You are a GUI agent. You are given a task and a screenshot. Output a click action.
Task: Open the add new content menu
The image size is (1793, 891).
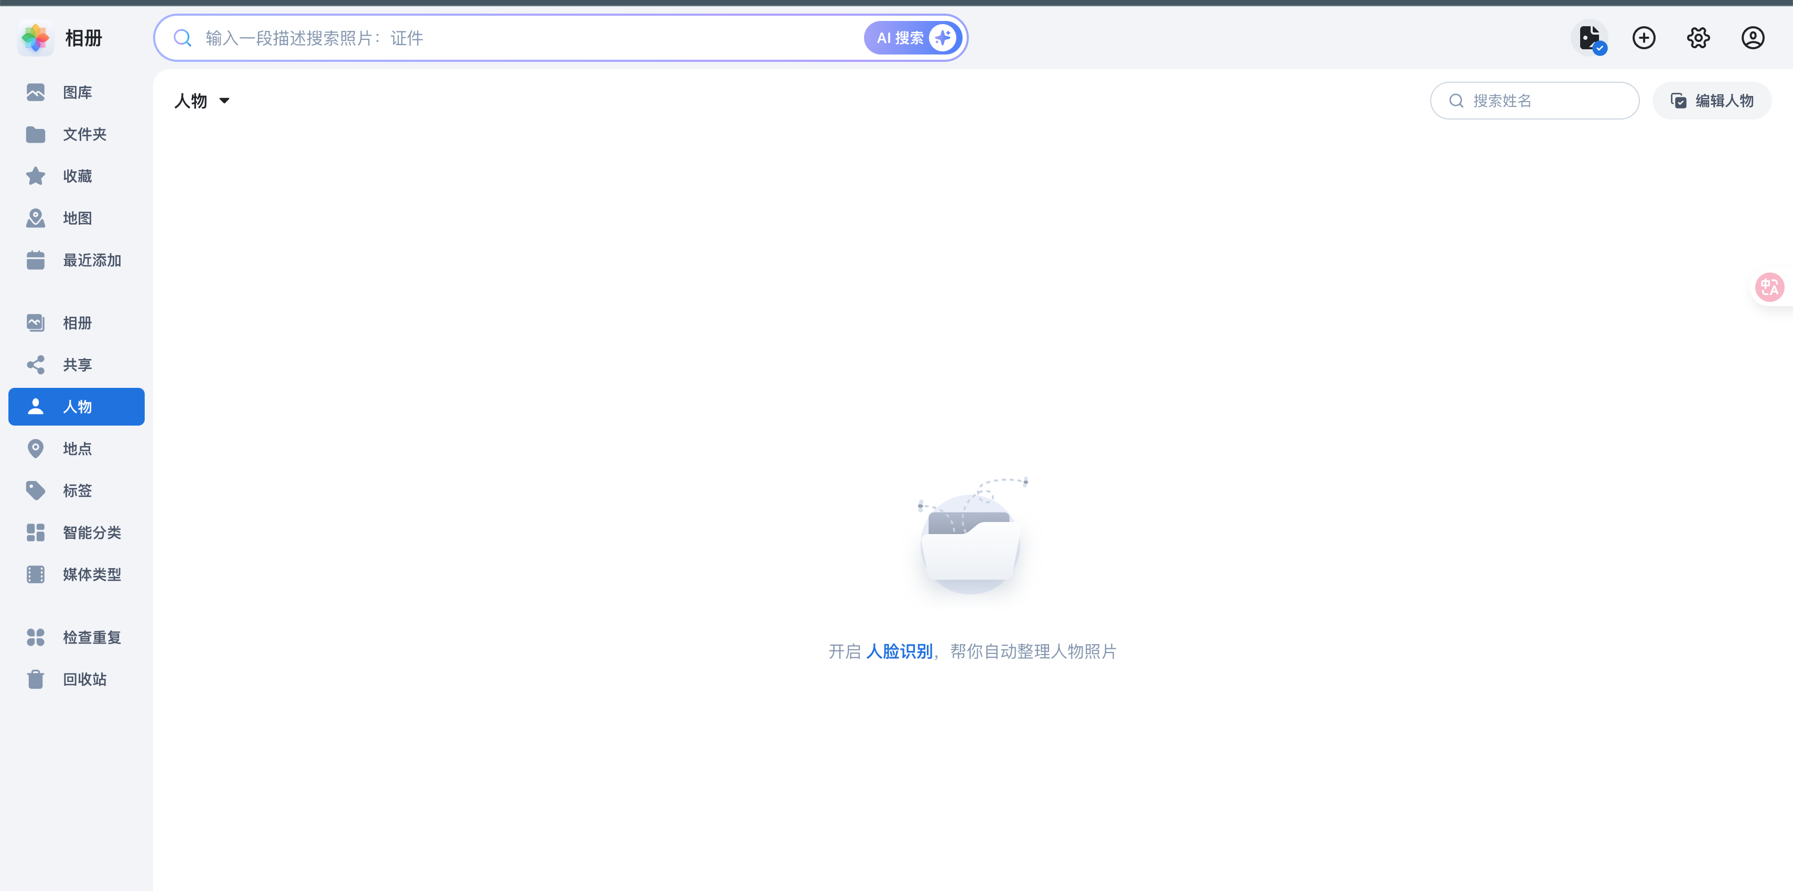(1644, 38)
